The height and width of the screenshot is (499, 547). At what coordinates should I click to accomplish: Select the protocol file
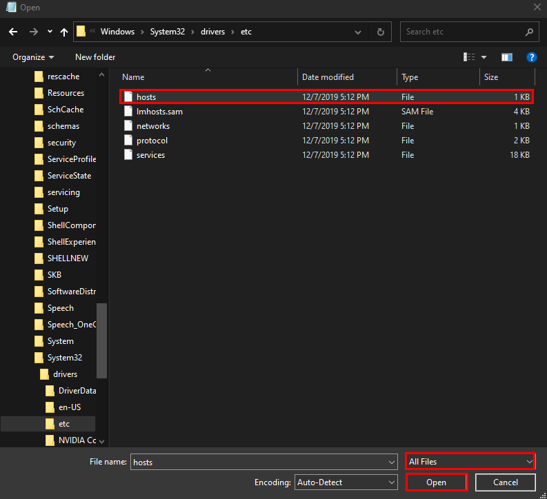326,141
